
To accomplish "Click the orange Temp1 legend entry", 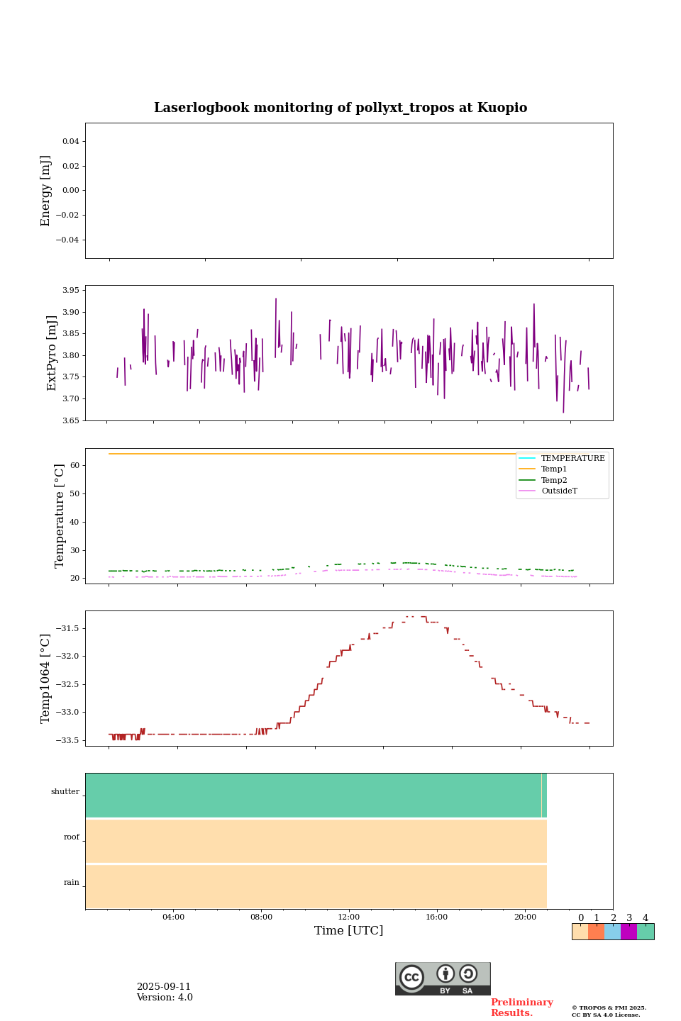I will pyautogui.click(x=554, y=469).
